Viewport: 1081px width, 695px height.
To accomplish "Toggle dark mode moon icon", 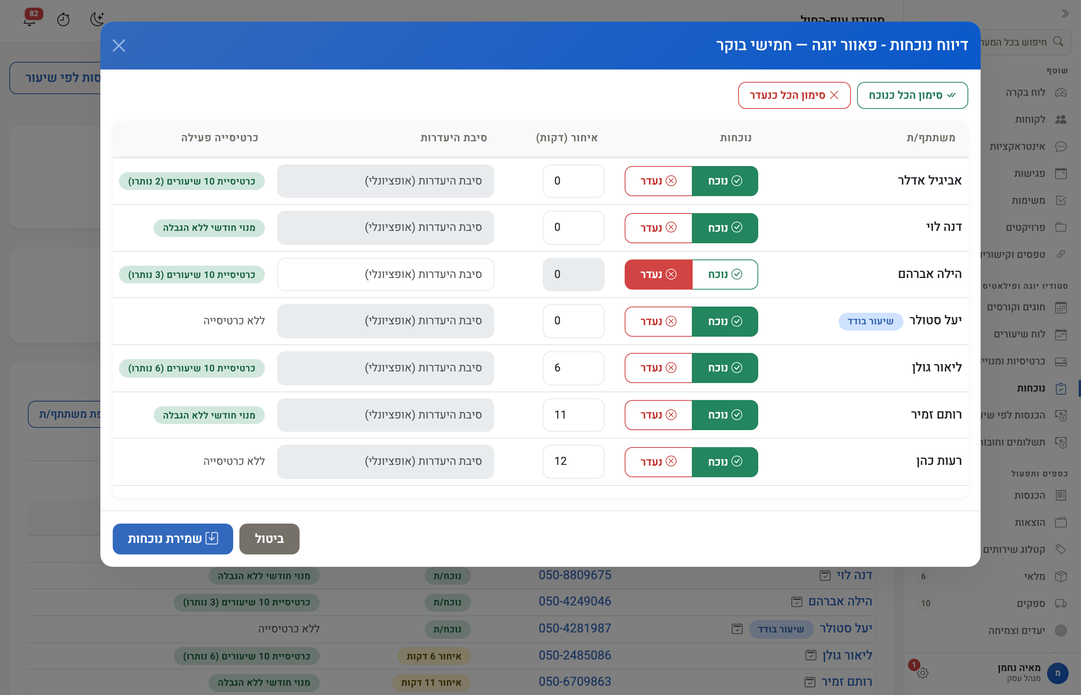I will (x=97, y=19).
